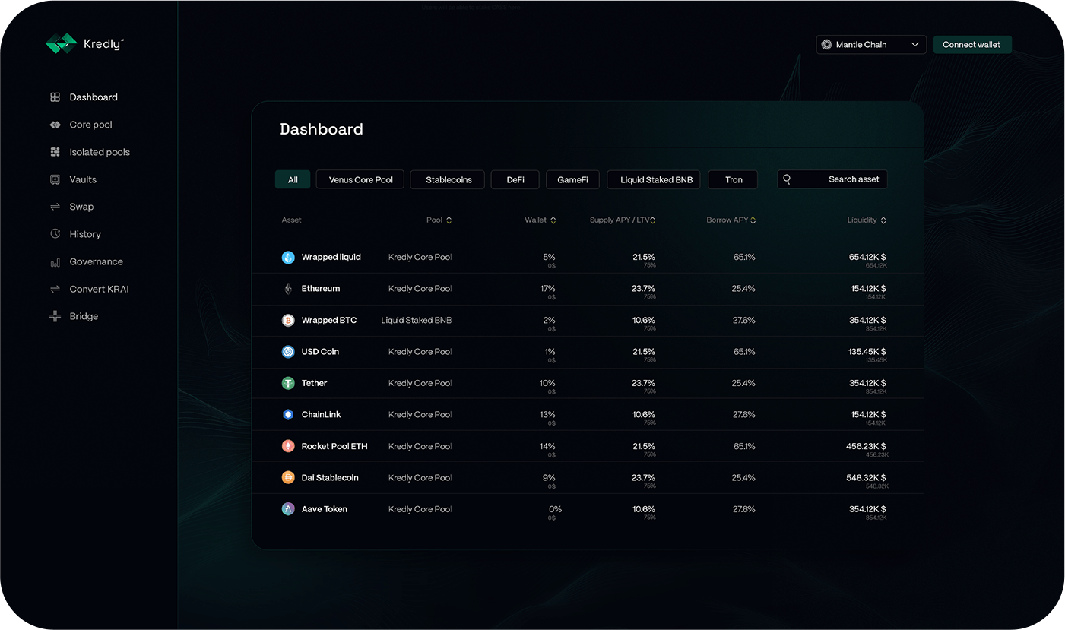Click the Search asset input field

[x=832, y=179]
